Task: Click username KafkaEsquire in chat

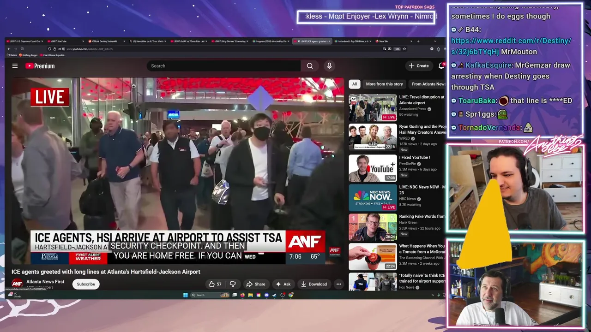Action: [x=488, y=65]
